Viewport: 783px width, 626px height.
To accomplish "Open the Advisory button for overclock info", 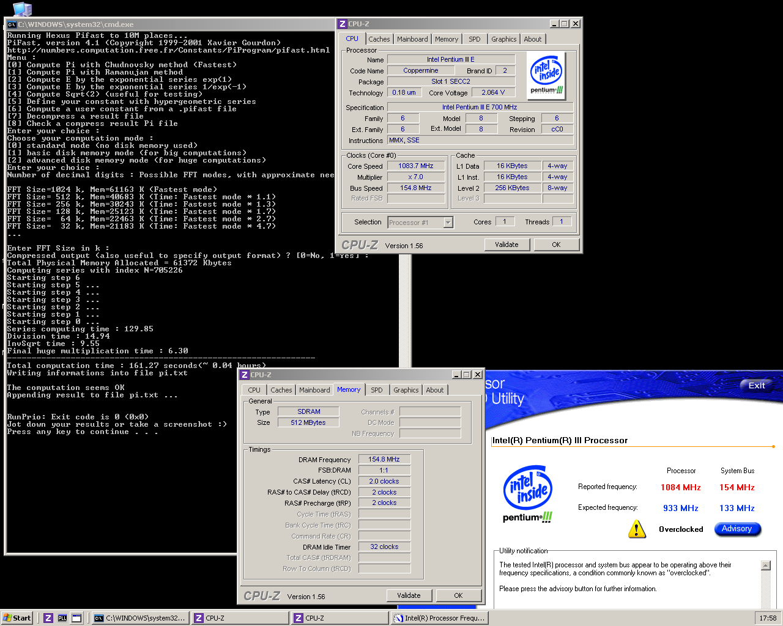I will [737, 529].
